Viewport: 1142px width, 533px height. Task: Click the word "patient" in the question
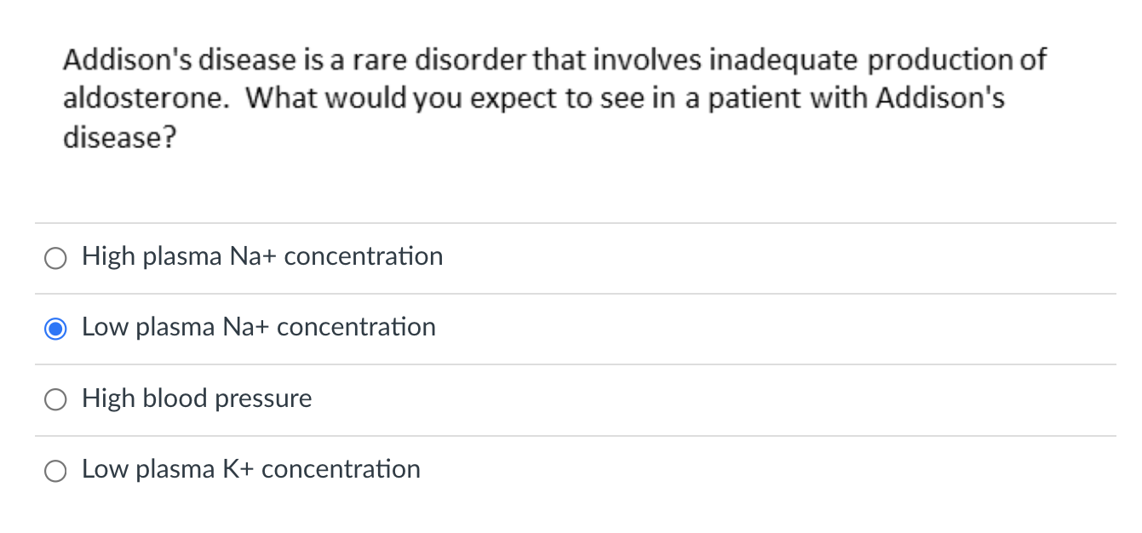coord(752,99)
